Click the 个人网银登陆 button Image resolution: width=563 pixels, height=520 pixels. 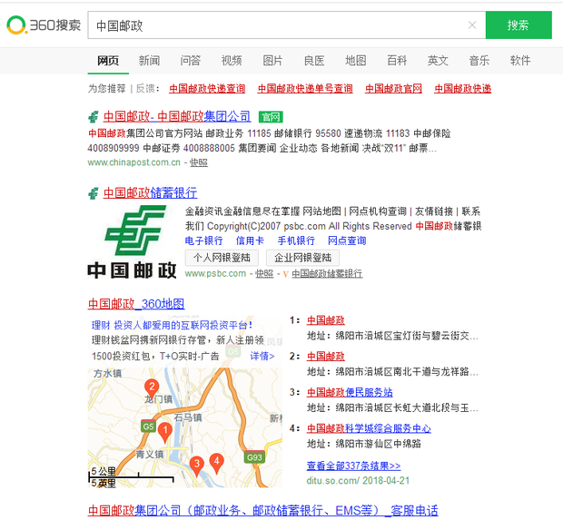coord(222,258)
